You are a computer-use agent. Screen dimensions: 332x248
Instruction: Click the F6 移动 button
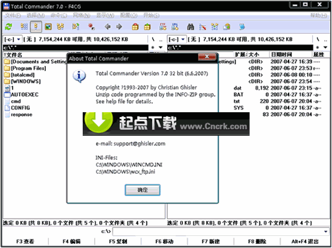[164, 241]
